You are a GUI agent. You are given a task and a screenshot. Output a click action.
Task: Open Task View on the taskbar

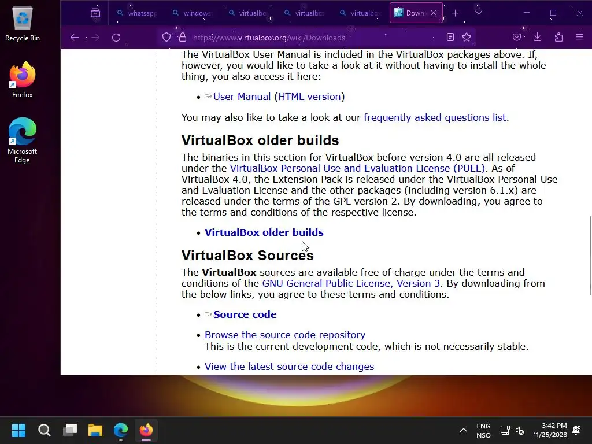pyautogui.click(x=70, y=430)
